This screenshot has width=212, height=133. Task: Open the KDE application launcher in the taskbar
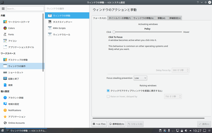2,131
